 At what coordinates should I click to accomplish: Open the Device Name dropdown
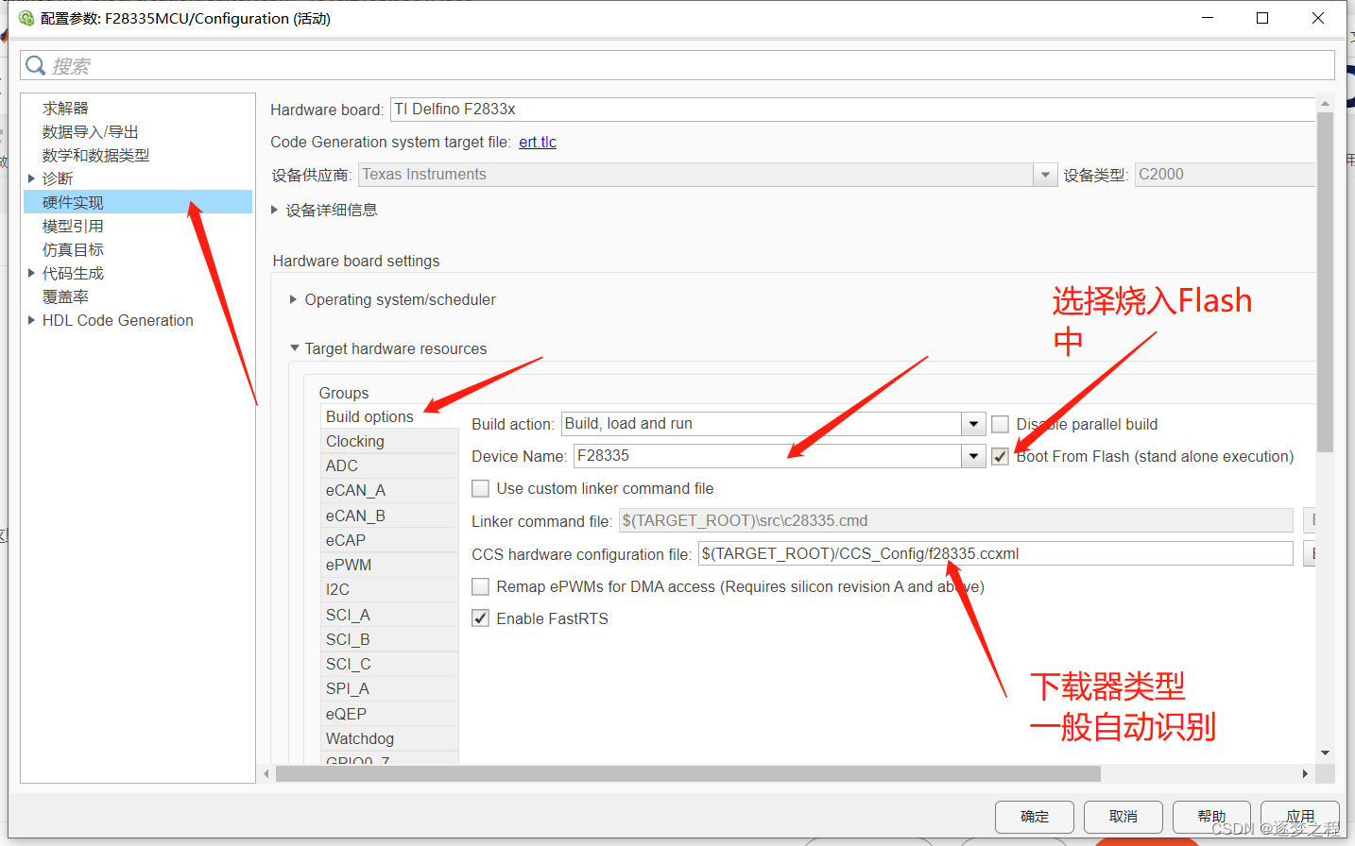pos(972,456)
